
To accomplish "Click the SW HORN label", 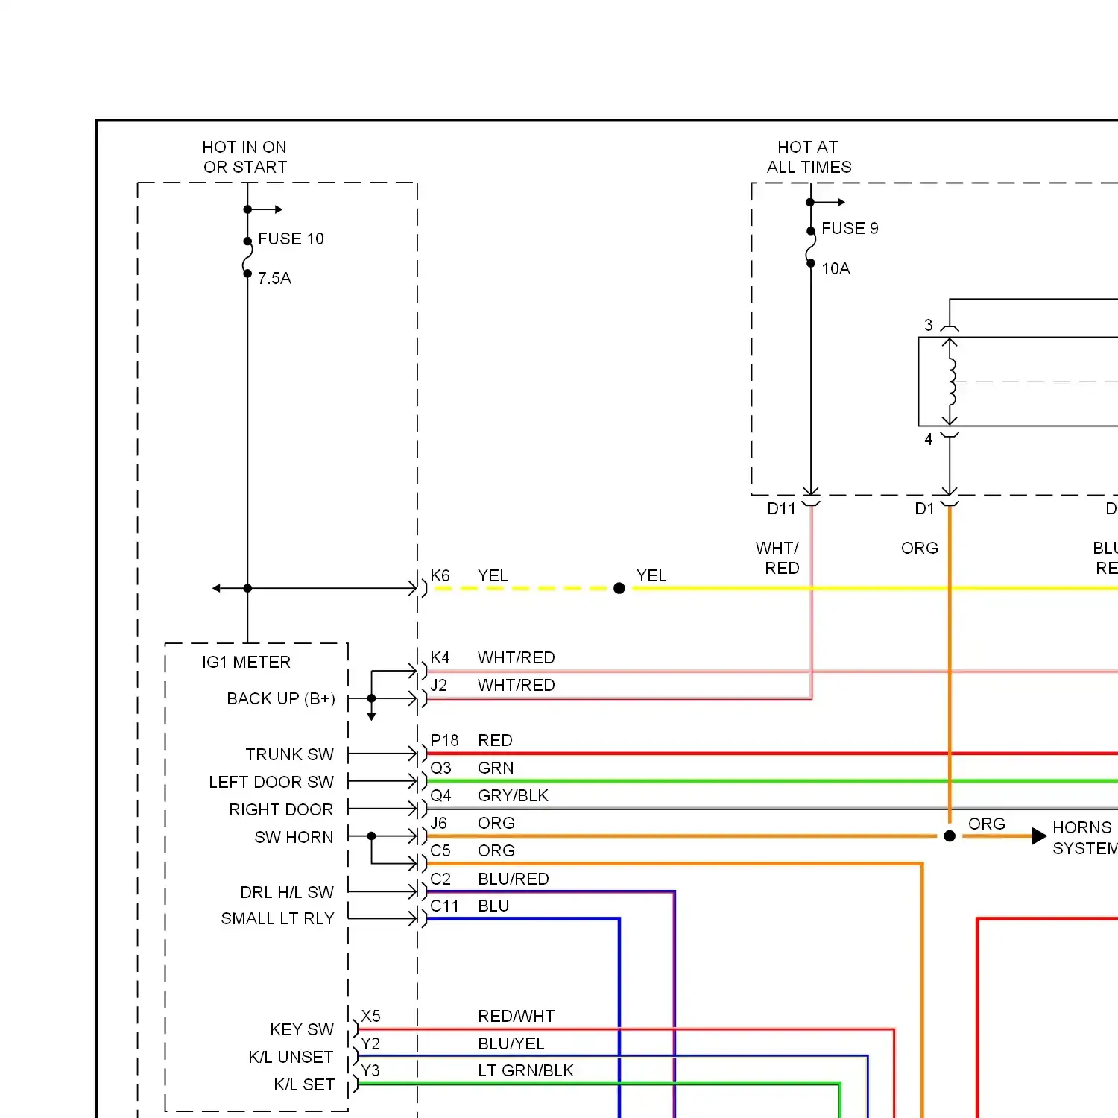I will pyautogui.click(x=294, y=837).
